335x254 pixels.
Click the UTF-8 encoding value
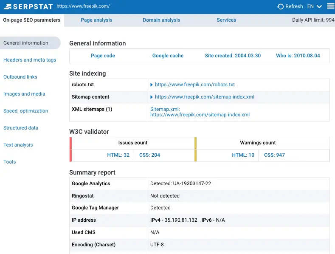click(157, 245)
